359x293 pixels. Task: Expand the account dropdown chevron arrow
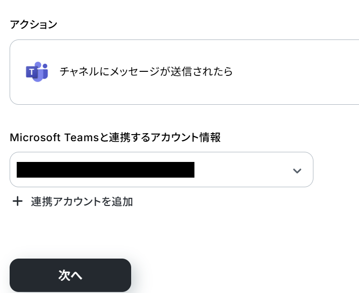(x=297, y=171)
